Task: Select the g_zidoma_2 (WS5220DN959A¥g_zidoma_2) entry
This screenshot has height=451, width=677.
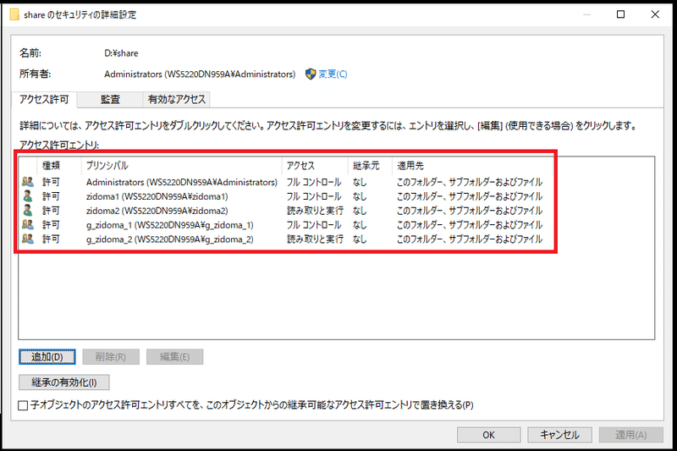Action: [170, 239]
